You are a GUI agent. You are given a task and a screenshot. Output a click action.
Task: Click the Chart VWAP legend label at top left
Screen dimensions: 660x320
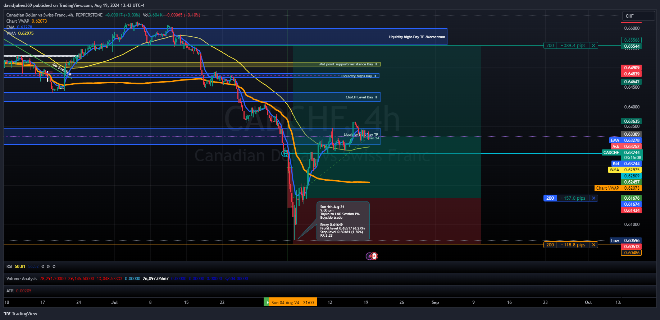pos(18,21)
